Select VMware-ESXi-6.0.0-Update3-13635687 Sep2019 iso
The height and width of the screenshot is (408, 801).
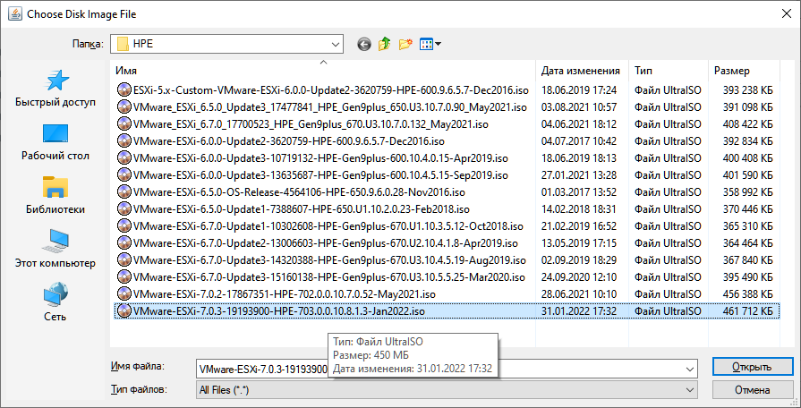(320, 175)
